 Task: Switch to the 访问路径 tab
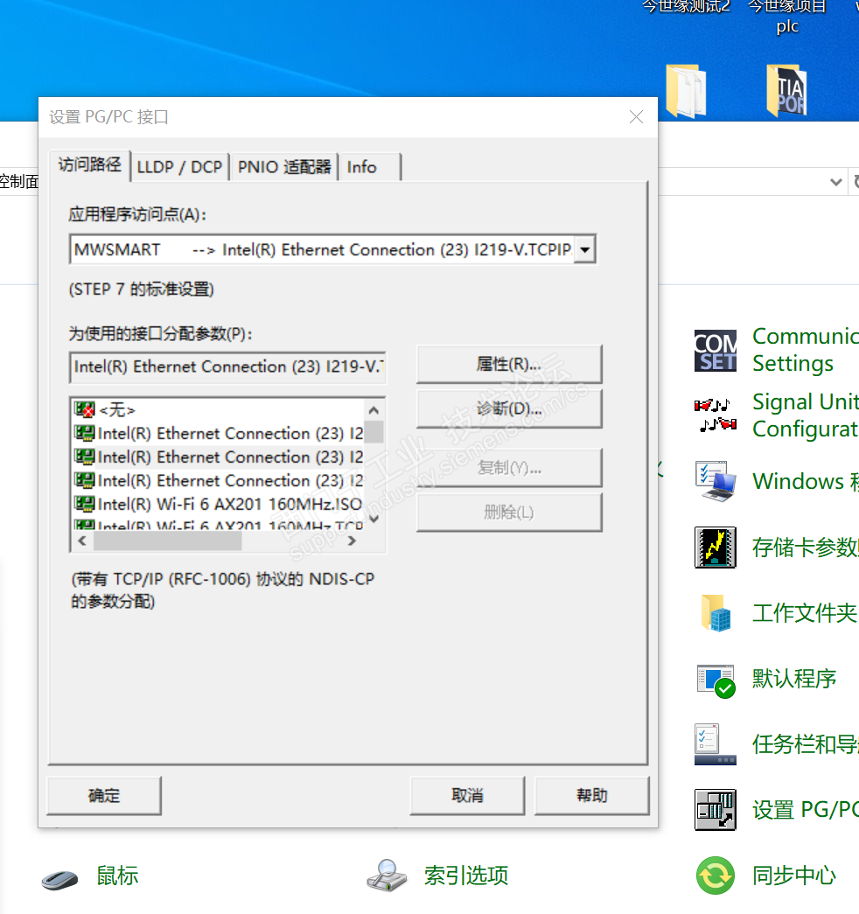tap(90, 165)
